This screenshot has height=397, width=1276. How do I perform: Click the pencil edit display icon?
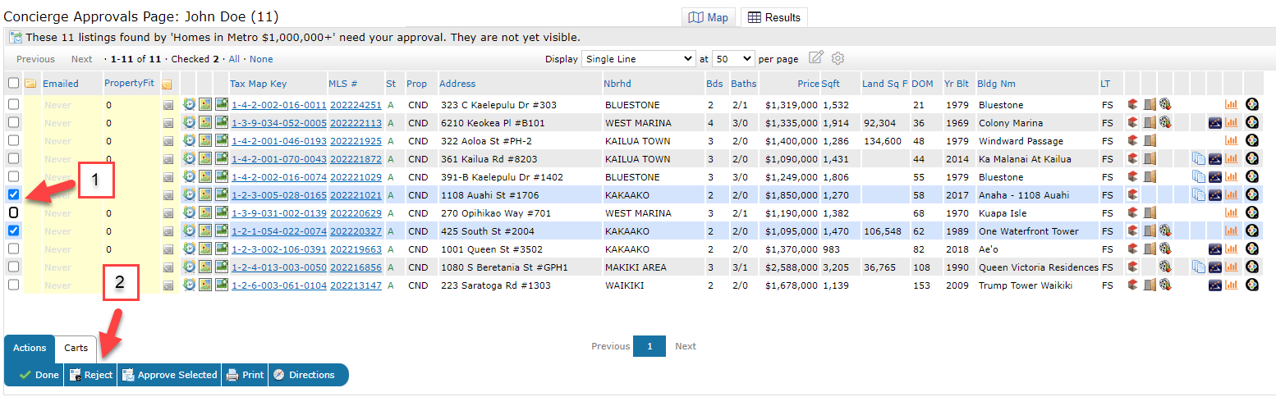815,58
